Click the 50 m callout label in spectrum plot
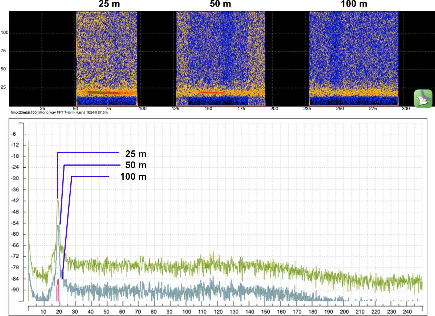 coord(136,165)
